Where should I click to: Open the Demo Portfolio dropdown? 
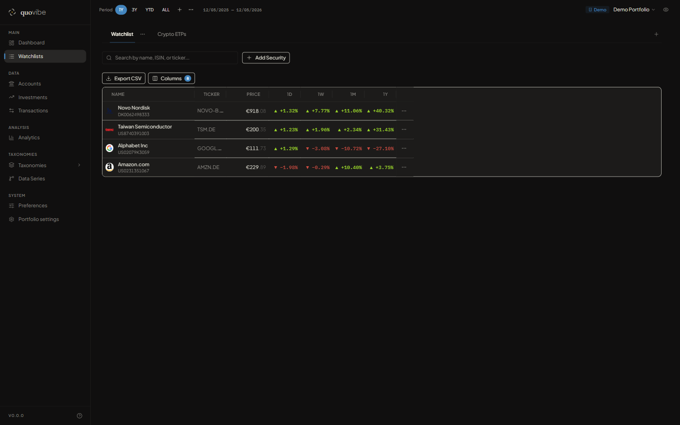[634, 9]
